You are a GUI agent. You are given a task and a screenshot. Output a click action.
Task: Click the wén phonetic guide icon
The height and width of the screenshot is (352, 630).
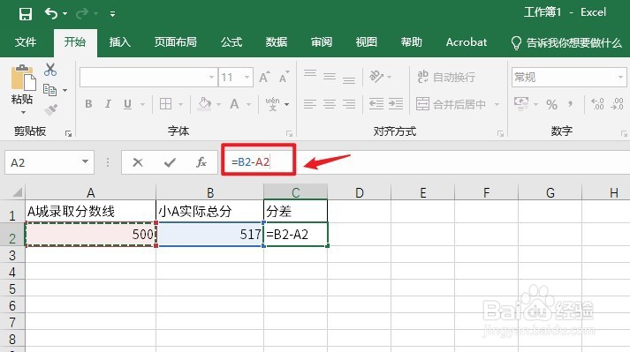[273, 104]
